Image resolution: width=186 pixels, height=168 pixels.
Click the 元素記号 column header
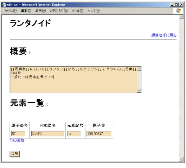pyautogui.click(x=75, y=125)
